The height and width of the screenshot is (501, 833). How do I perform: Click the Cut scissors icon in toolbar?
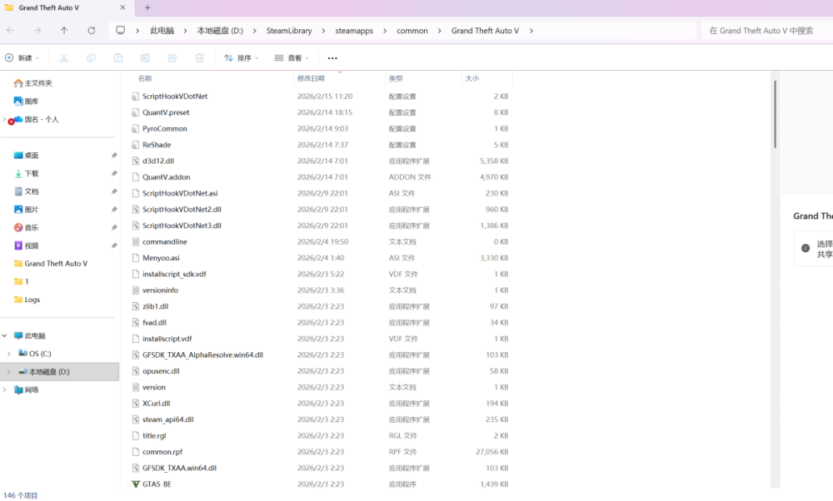(64, 58)
